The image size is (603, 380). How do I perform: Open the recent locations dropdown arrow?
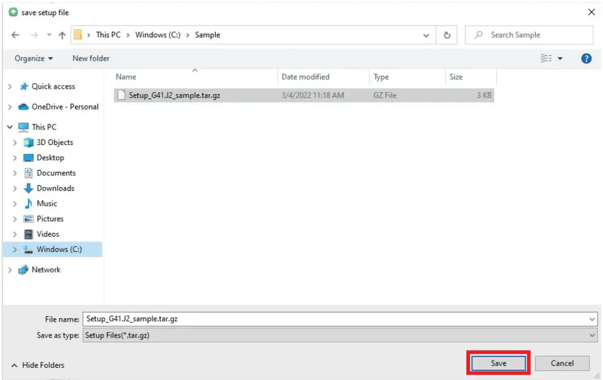tap(49, 35)
